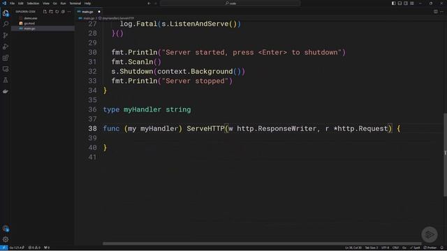Toggle the primary side bar visibility
Viewport: 447px width, 251px height.
point(393,3)
